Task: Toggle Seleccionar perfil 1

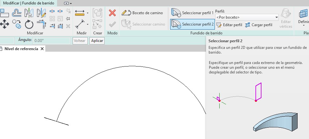Action: pos(192,13)
